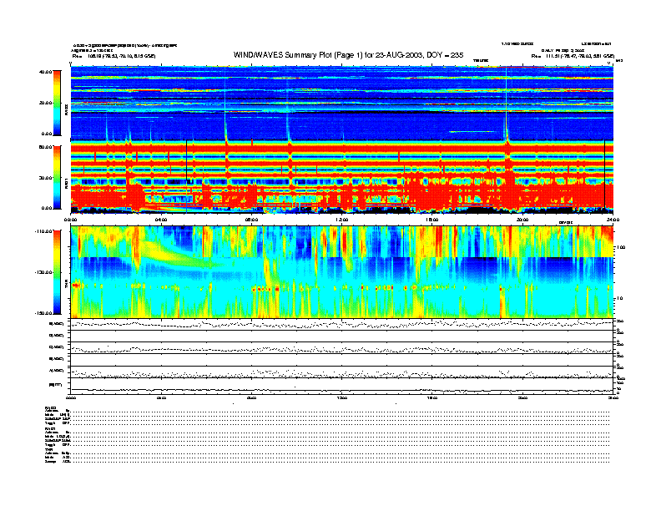Click the RAD1 red-banded spectrogram panel
Image resolution: width=661 pixels, height=511 pixels.
[342, 177]
